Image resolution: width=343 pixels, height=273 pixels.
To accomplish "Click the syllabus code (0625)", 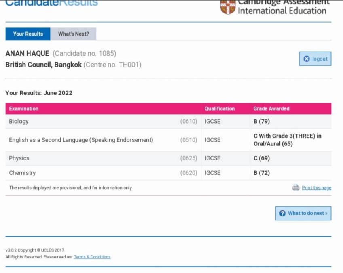I will (x=188, y=158).
